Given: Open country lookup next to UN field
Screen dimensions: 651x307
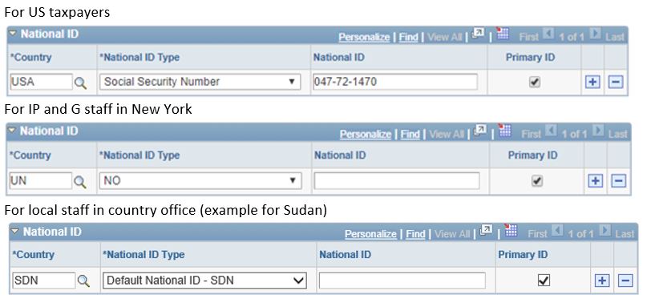Looking at the screenshot, I should pyautogui.click(x=79, y=181).
